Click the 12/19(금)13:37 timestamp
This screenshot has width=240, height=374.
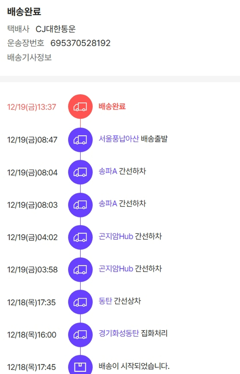[32, 107]
